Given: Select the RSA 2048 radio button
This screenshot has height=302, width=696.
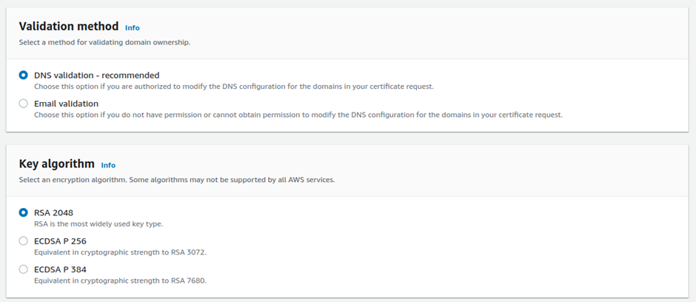Looking at the screenshot, I should (x=23, y=213).
